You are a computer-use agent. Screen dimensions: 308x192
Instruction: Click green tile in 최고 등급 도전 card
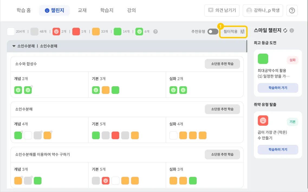pyautogui.click(x=263, y=59)
